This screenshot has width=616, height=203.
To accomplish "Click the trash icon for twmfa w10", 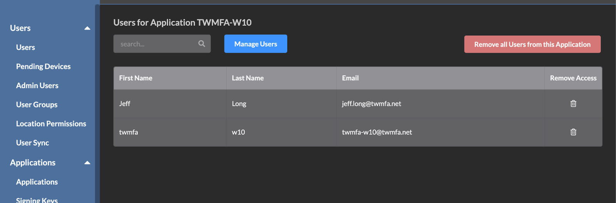I will (573, 132).
